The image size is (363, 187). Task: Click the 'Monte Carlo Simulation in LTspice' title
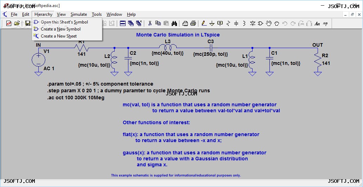(178, 35)
